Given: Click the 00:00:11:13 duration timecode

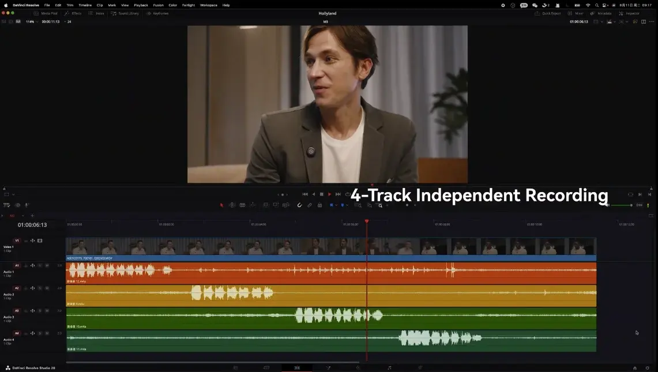Looking at the screenshot, I should pyautogui.click(x=51, y=21).
